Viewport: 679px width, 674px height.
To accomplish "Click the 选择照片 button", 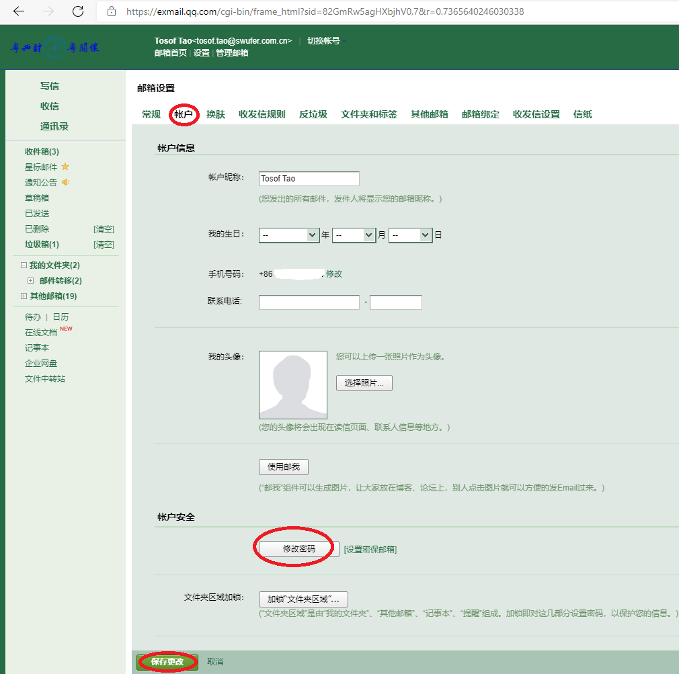I will 364,382.
